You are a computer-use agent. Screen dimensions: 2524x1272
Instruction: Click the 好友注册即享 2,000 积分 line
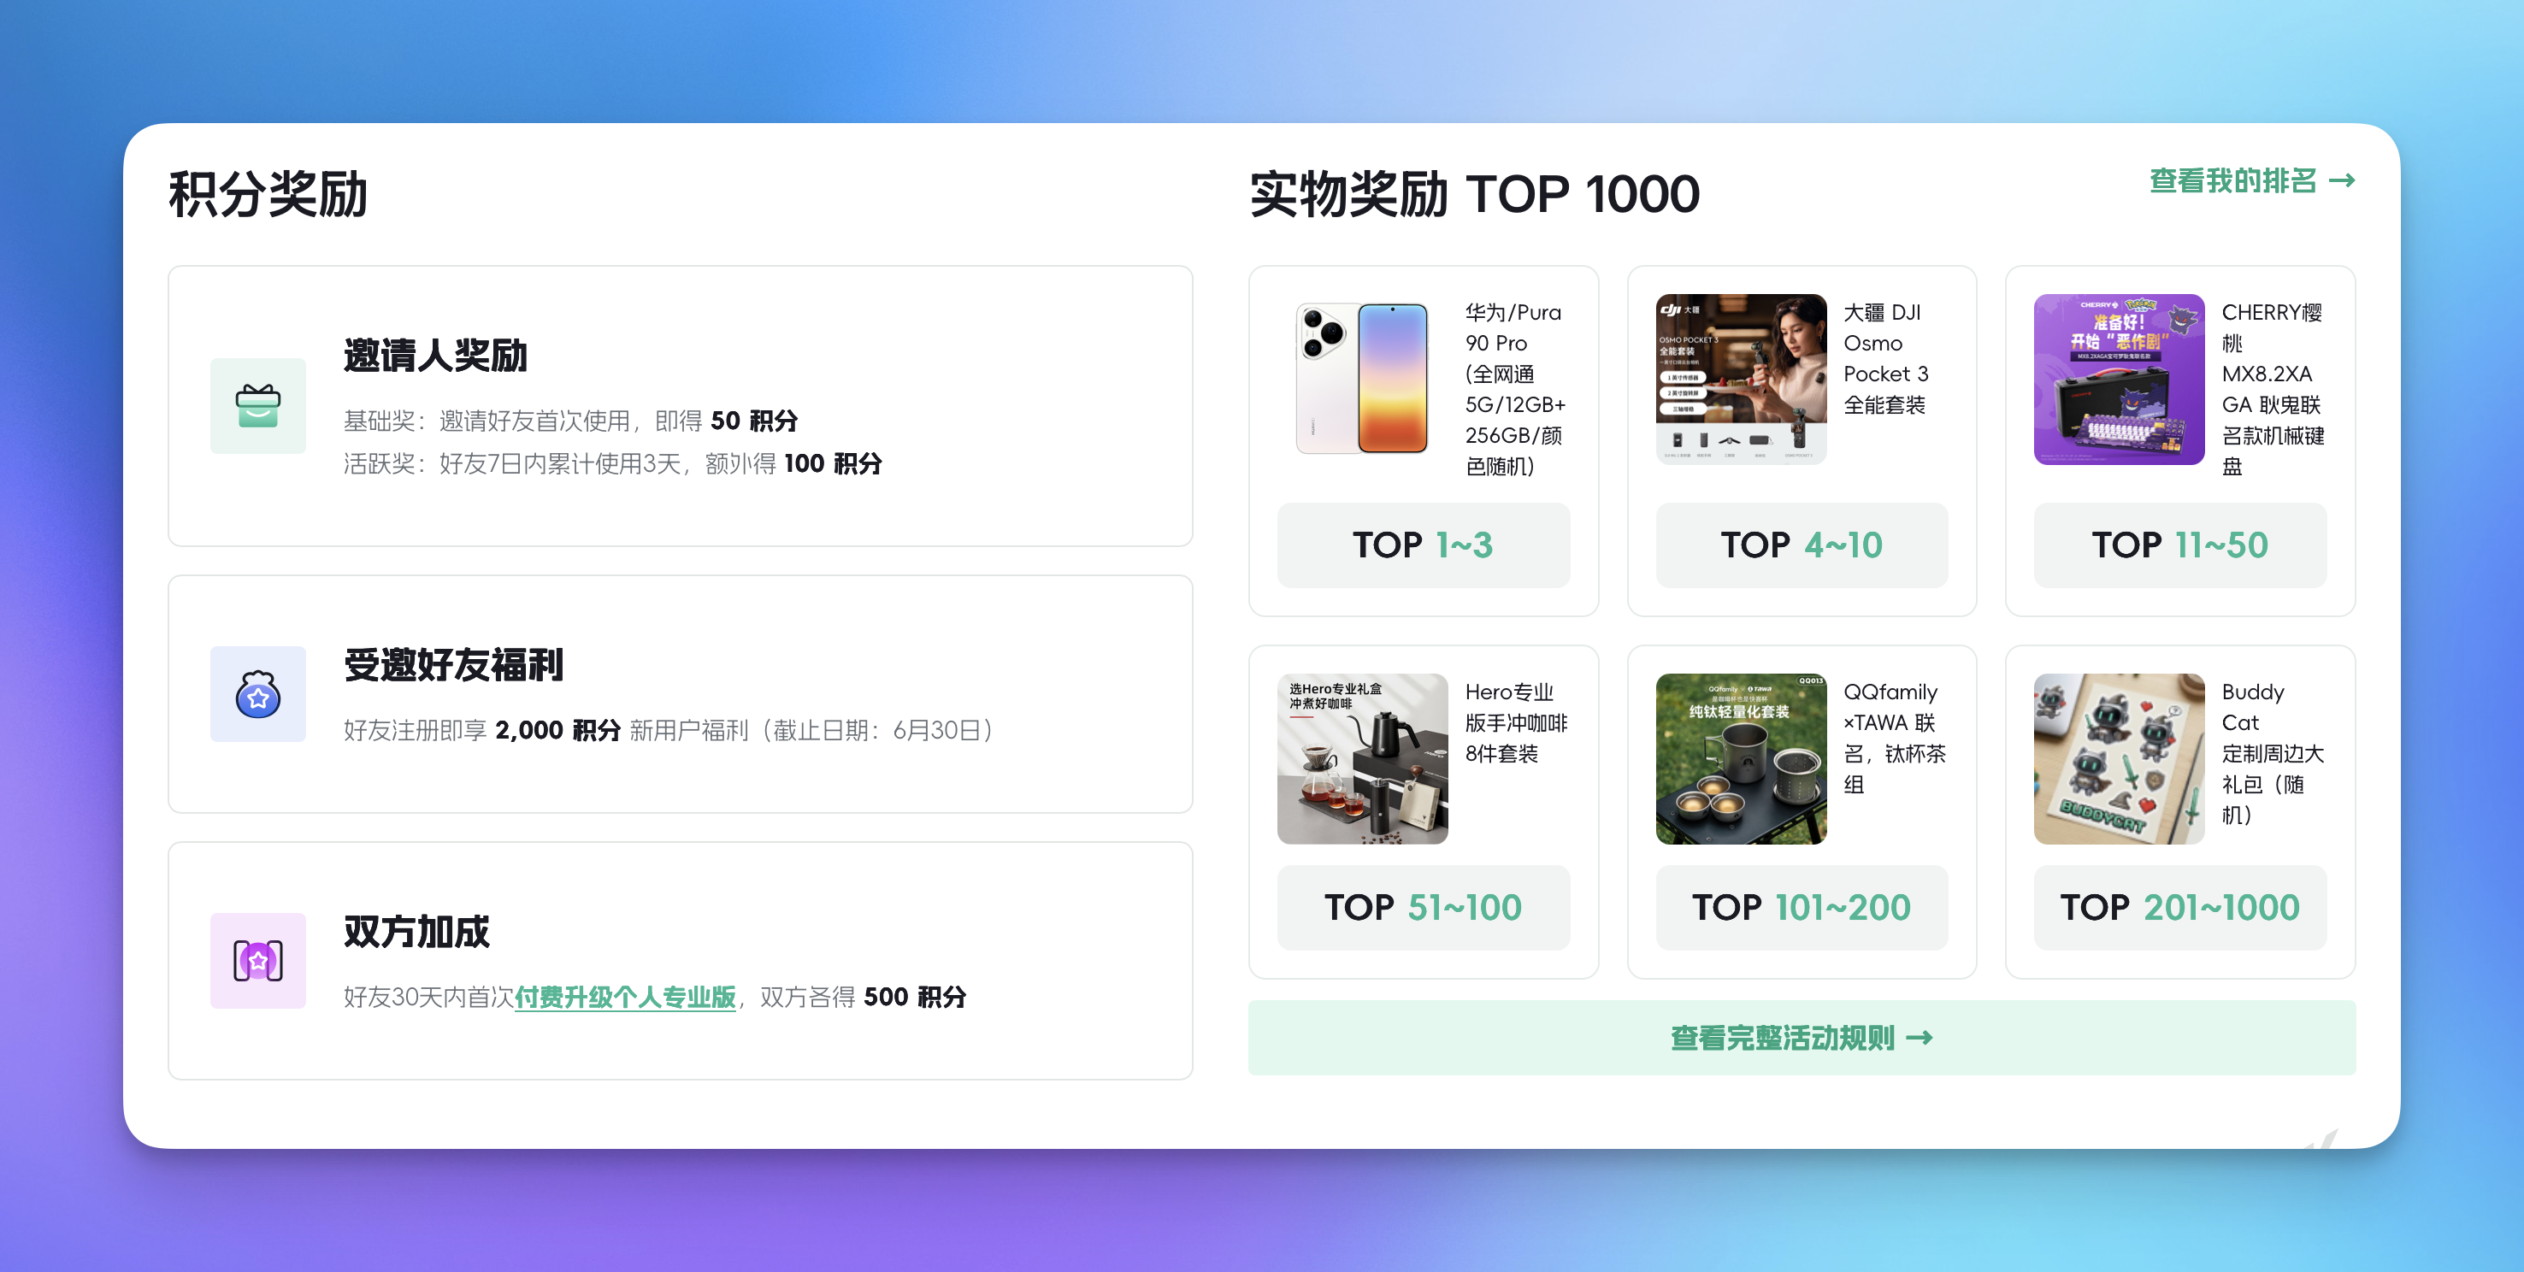pyautogui.click(x=670, y=730)
